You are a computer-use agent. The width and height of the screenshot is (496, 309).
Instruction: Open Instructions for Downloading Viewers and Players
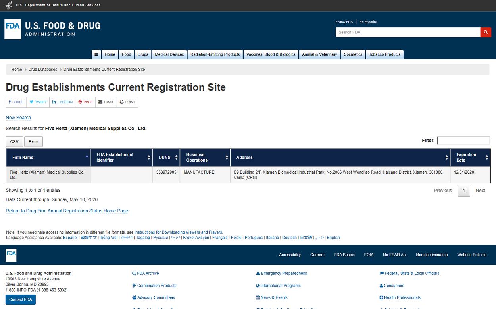[179, 232]
